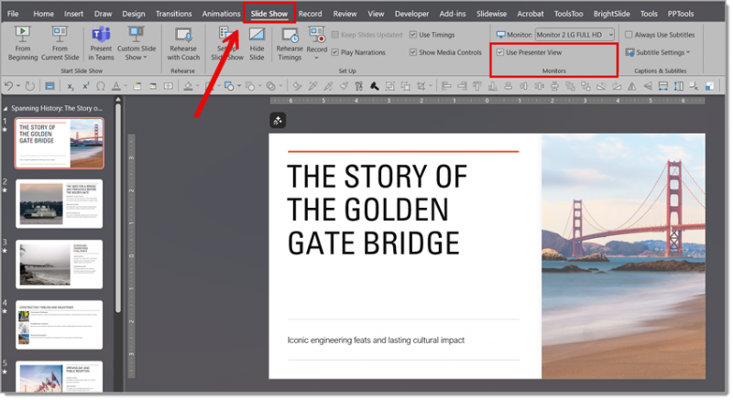Screen dimensions: 733x400
Task: Click the Designer icon above slide
Action: (x=278, y=121)
